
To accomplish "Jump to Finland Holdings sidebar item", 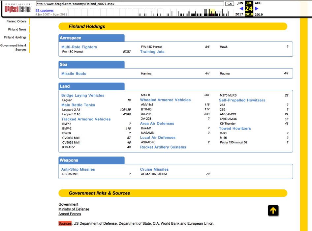I will click(15, 37).
